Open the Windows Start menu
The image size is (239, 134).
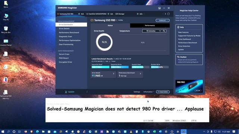point(3,131)
